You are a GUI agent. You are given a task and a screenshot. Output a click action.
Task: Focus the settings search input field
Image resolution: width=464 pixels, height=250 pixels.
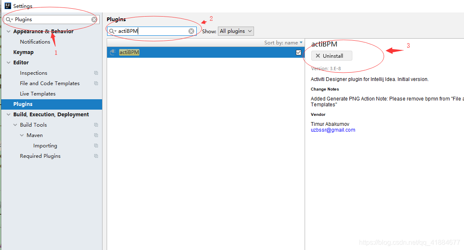point(52,20)
